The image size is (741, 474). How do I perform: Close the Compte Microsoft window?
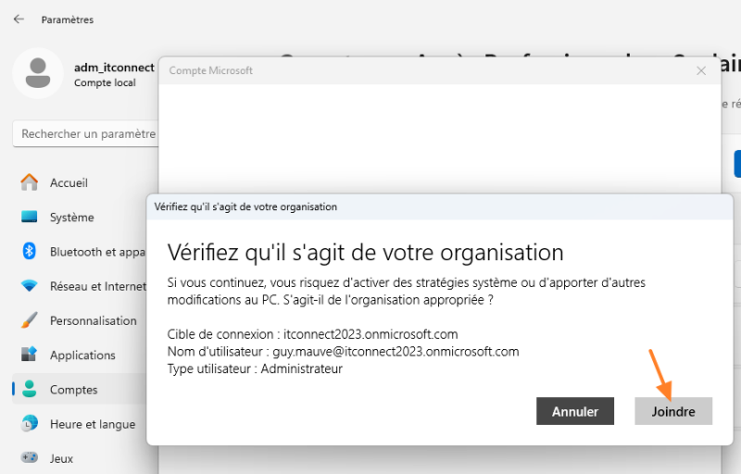pyautogui.click(x=701, y=70)
